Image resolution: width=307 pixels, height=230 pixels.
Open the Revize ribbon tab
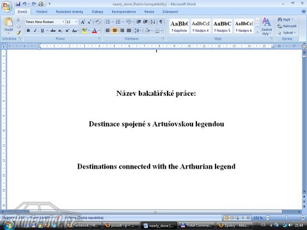(x=149, y=11)
